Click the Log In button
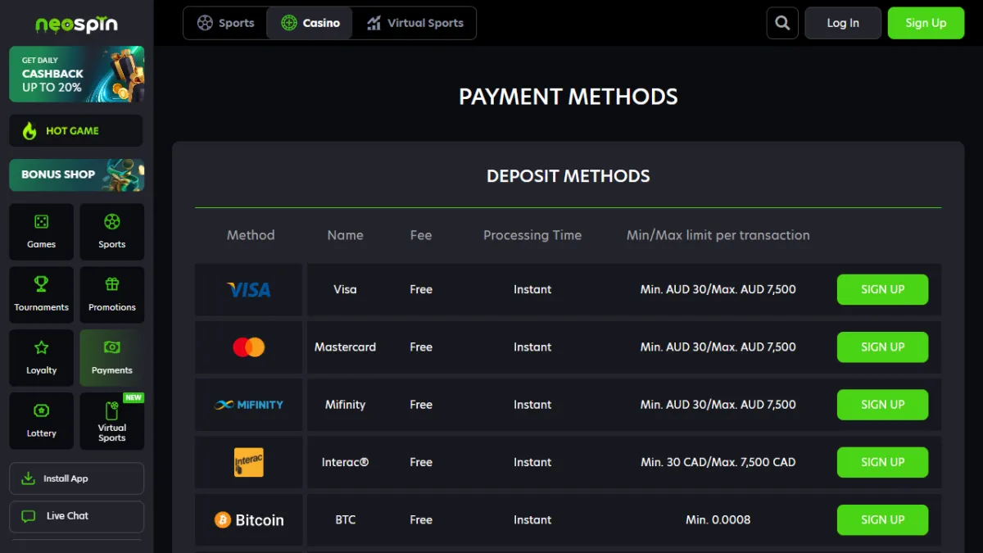 843,23
